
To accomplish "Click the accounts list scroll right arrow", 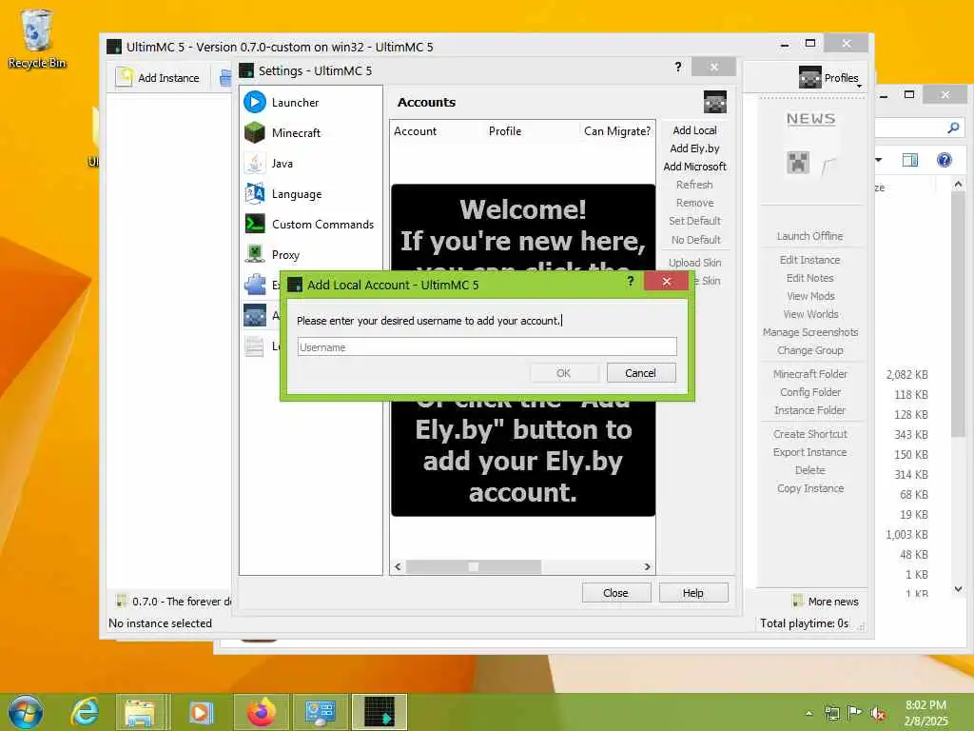I will click(647, 566).
